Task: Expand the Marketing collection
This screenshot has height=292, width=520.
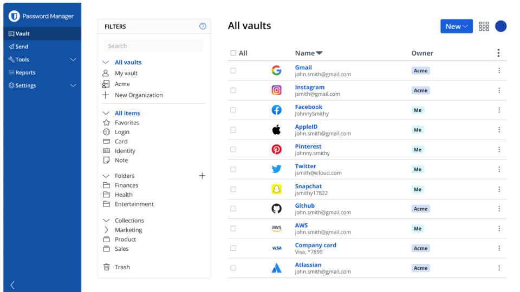Action: tap(106, 230)
